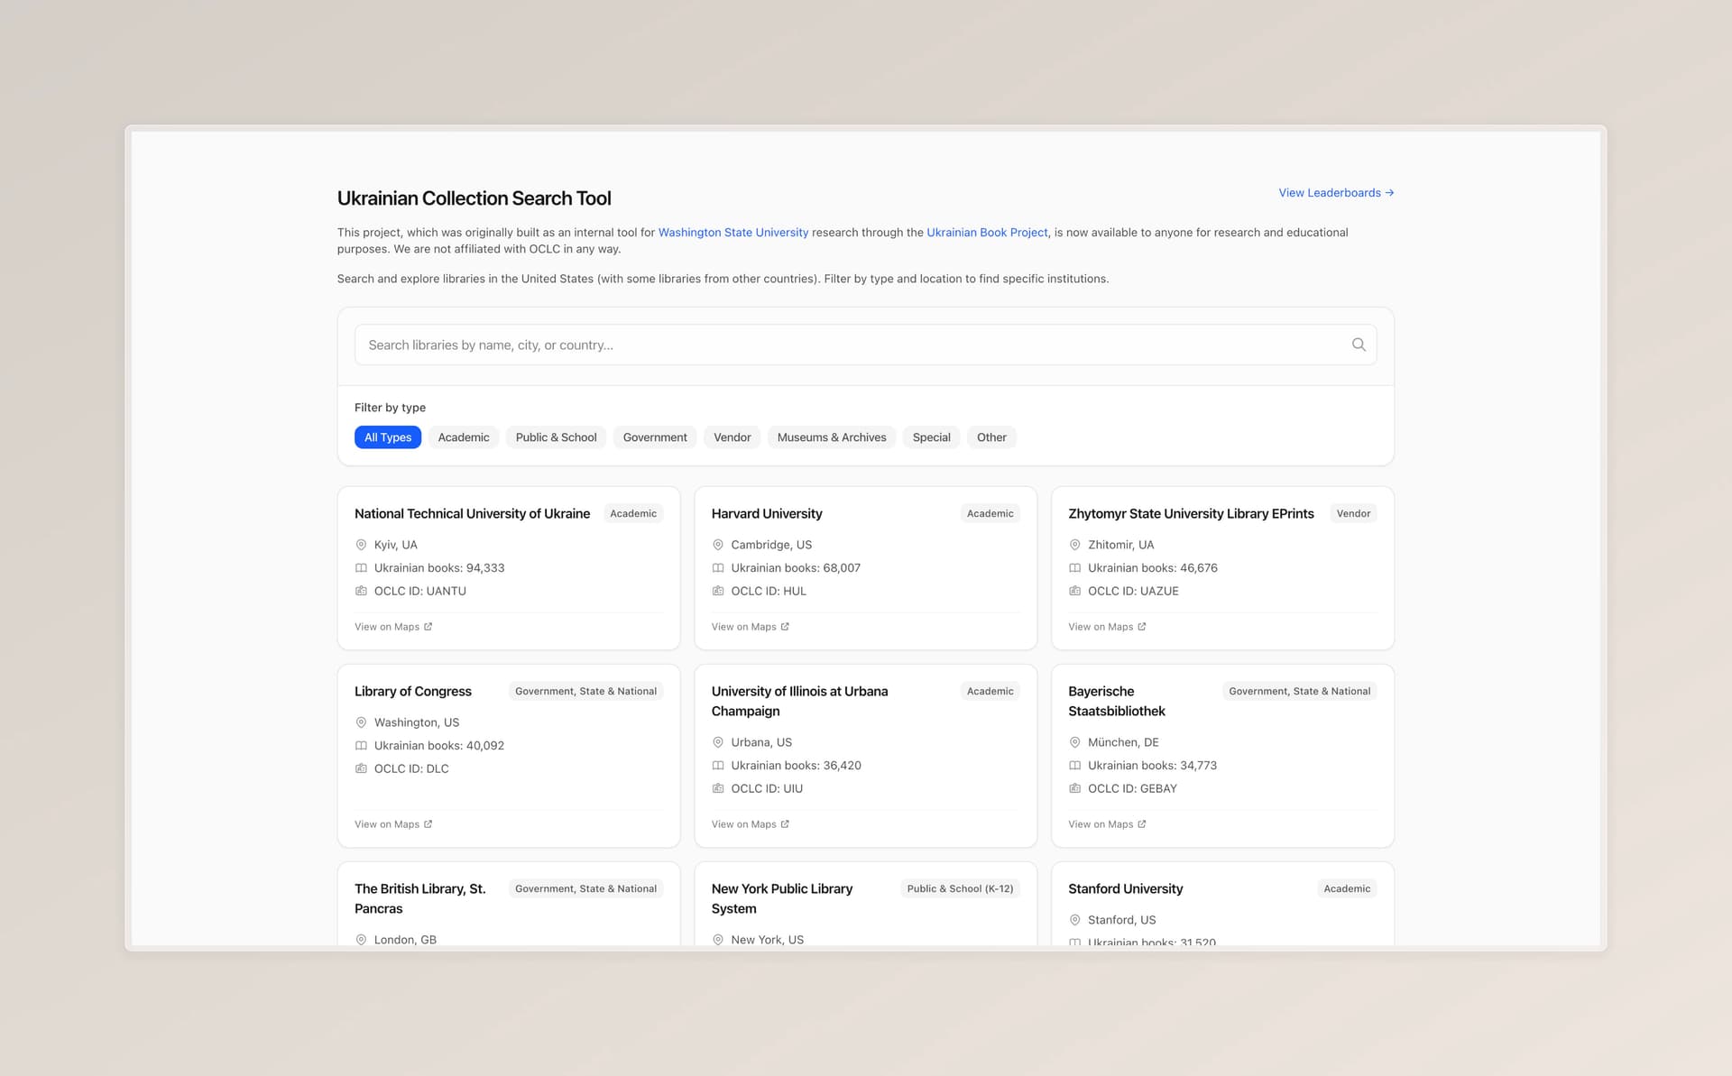This screenshot has width=1732, height=1076.
Task: Open the View Leaderboards link
Action: (1336, 193)
